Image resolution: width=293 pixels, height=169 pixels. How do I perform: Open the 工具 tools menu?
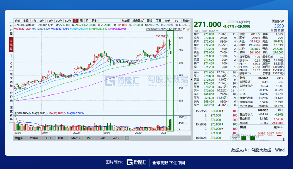pos(159,21)
